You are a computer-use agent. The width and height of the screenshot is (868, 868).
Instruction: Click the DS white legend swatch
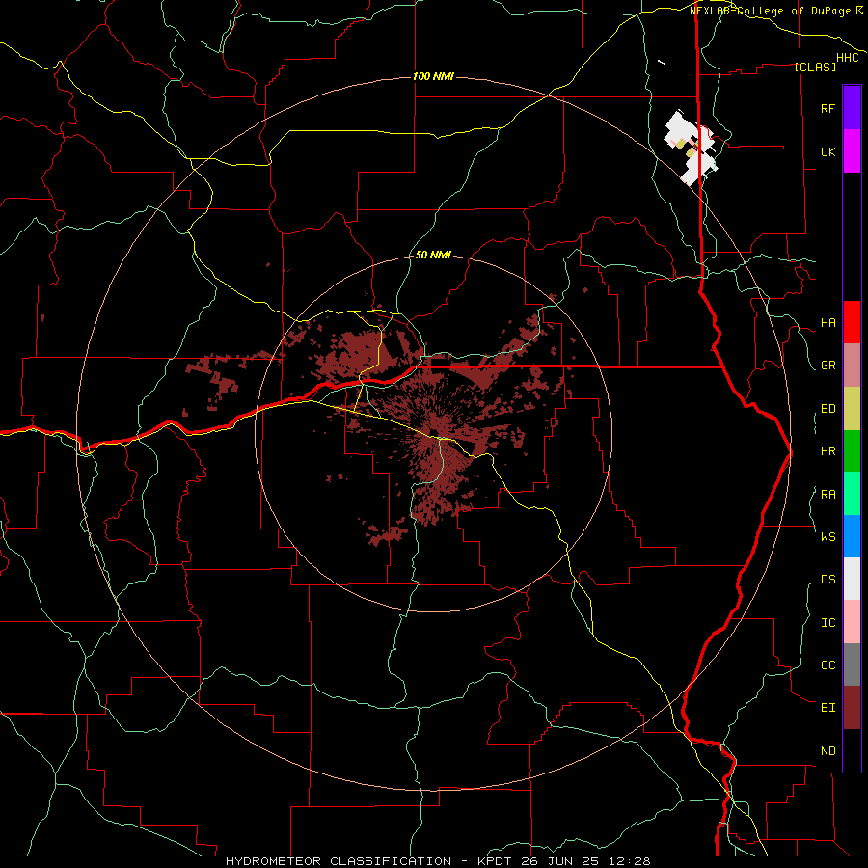pyautogui.click(x=852, y=579)
